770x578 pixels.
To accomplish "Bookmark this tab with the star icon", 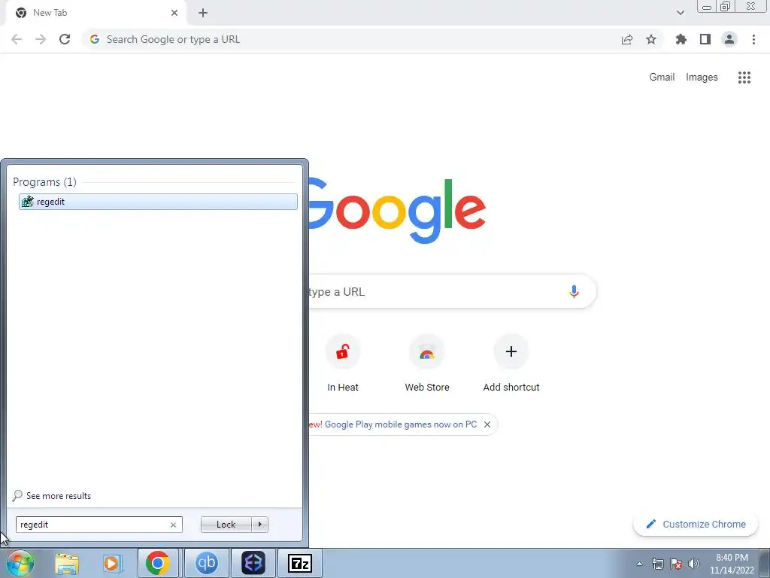I will (x=651, y=39).
